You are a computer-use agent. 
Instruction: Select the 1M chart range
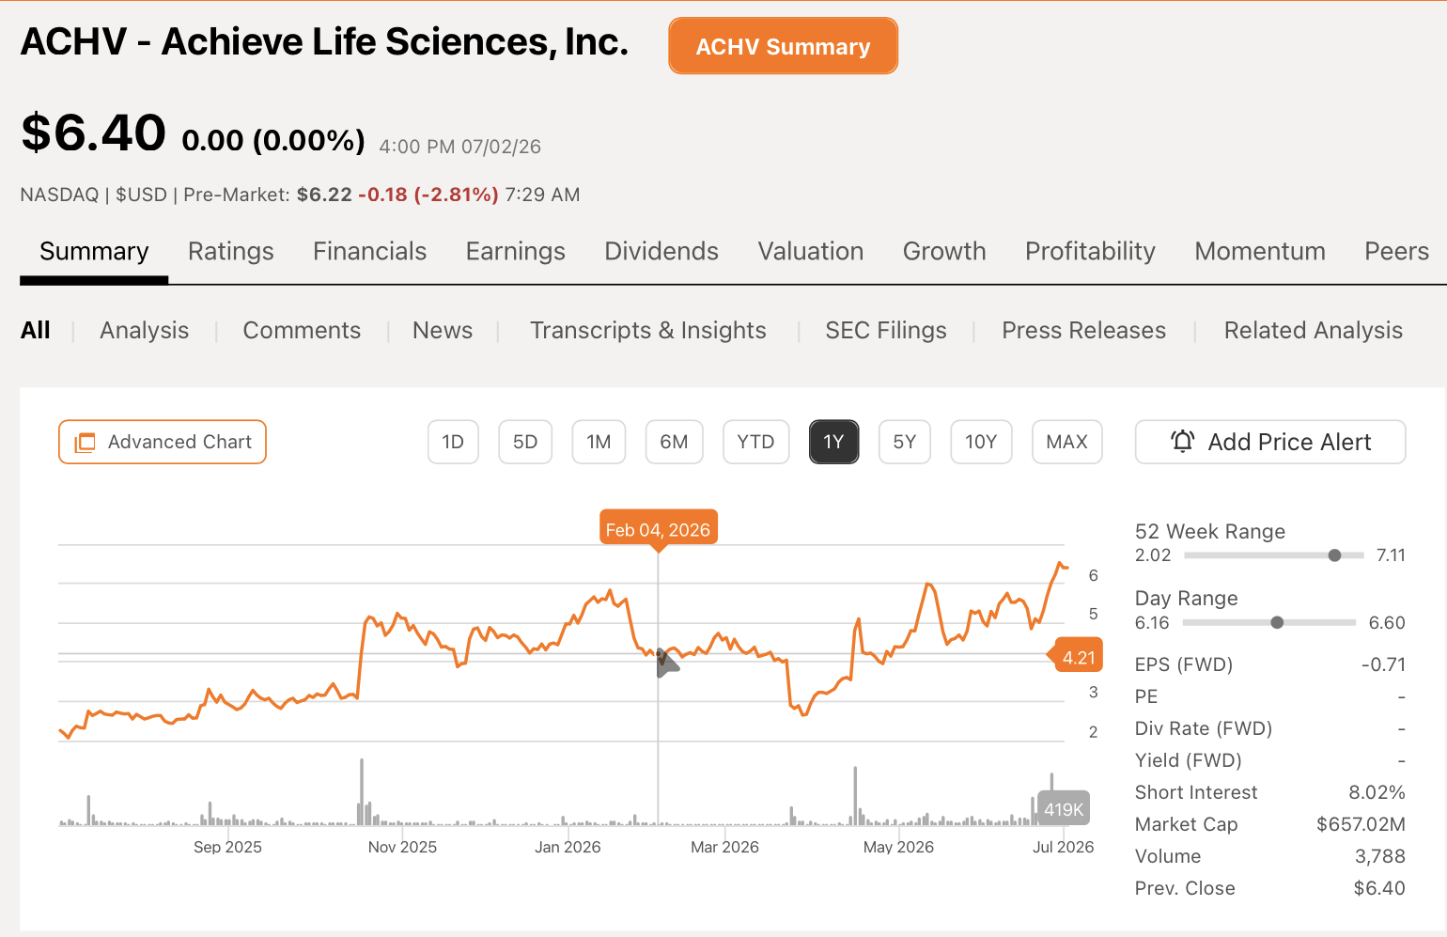pyautogui.click(x=599, y=442)
